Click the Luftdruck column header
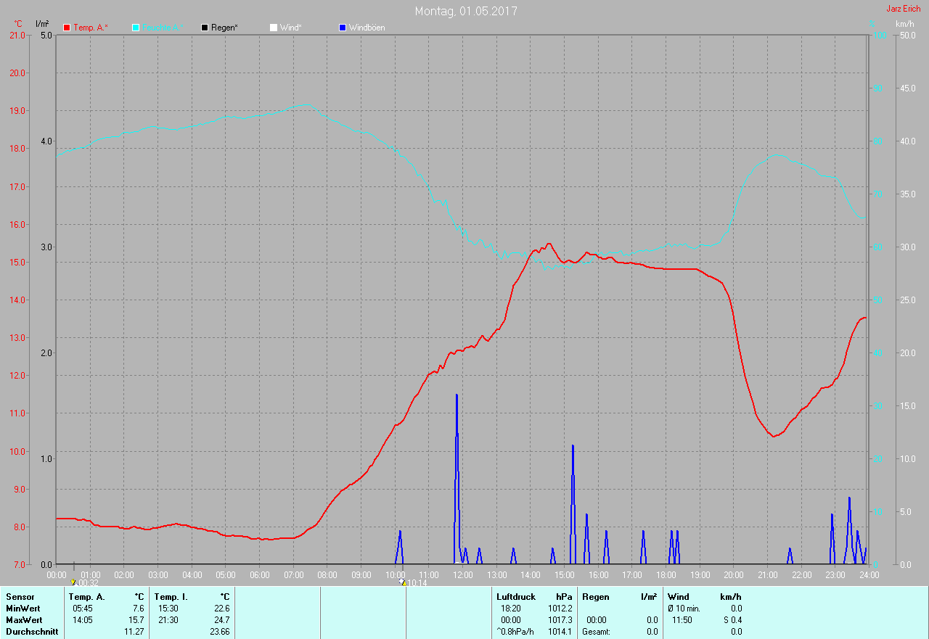This screenshot has height=639, width=929. point(515,597)
